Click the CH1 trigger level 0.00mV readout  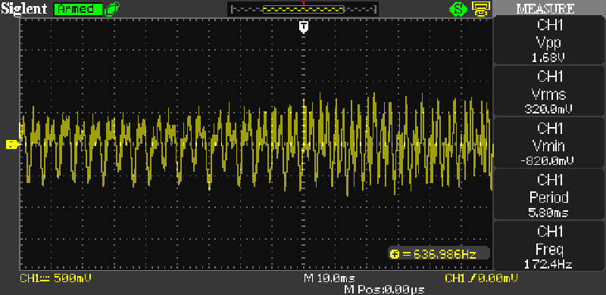coord(482,278)
